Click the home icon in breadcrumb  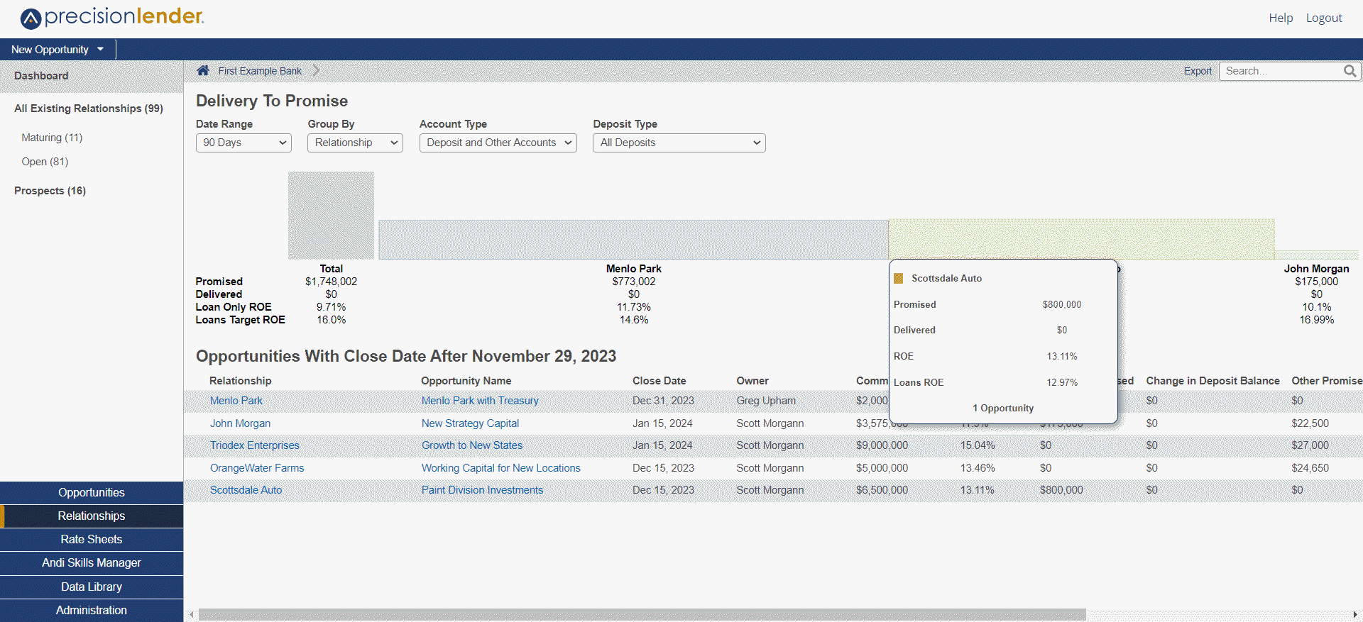pyautogui.click(x=203, y=70)
